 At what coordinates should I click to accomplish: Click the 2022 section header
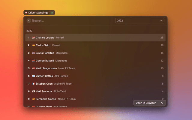pos(29,31)
